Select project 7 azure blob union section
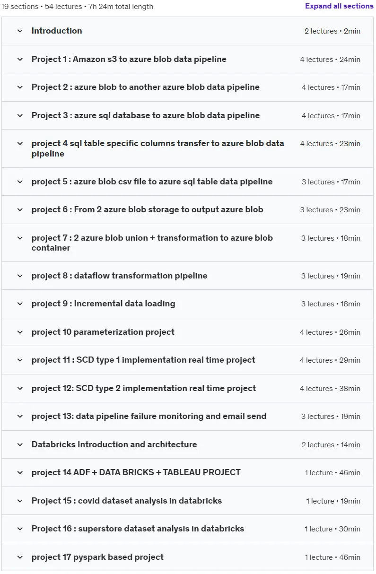The height and width of the screenshot is (574, 376). (152, 243)
